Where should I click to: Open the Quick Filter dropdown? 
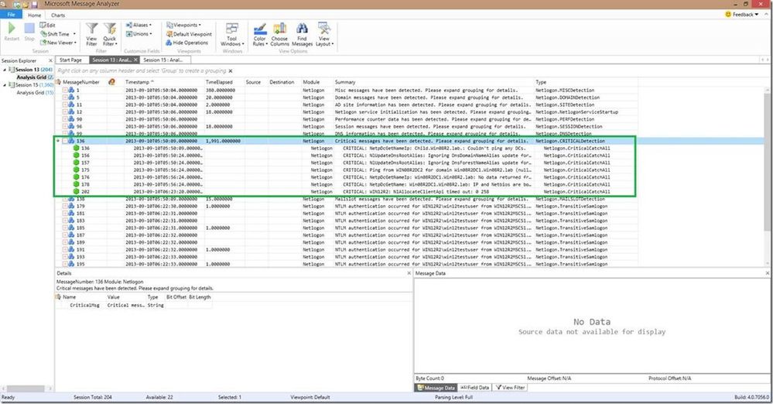[x=109, y=35]
